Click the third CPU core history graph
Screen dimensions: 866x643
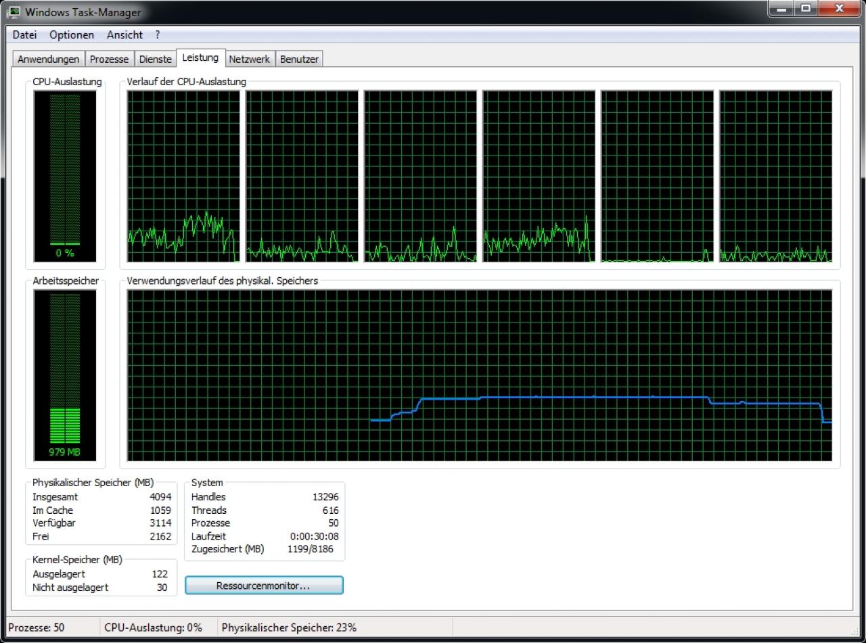pyautogui.click(x=420, y=176)
